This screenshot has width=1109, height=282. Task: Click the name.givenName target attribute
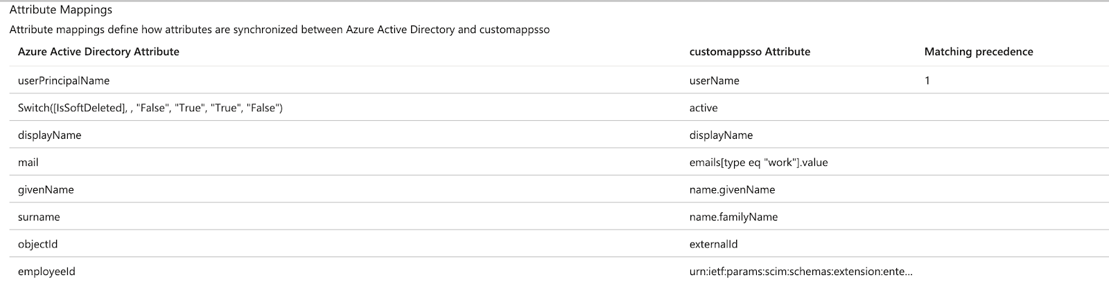(x=732, y=189)
